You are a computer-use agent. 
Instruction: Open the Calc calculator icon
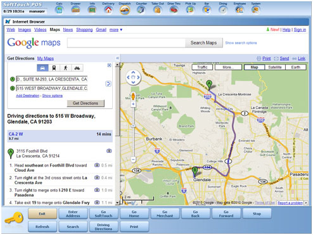point(59,10)
